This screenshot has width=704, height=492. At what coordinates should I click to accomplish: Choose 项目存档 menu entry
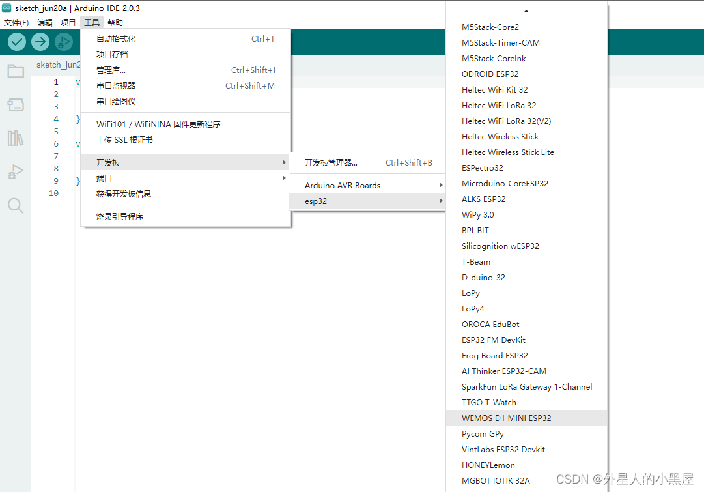[186, 54]
